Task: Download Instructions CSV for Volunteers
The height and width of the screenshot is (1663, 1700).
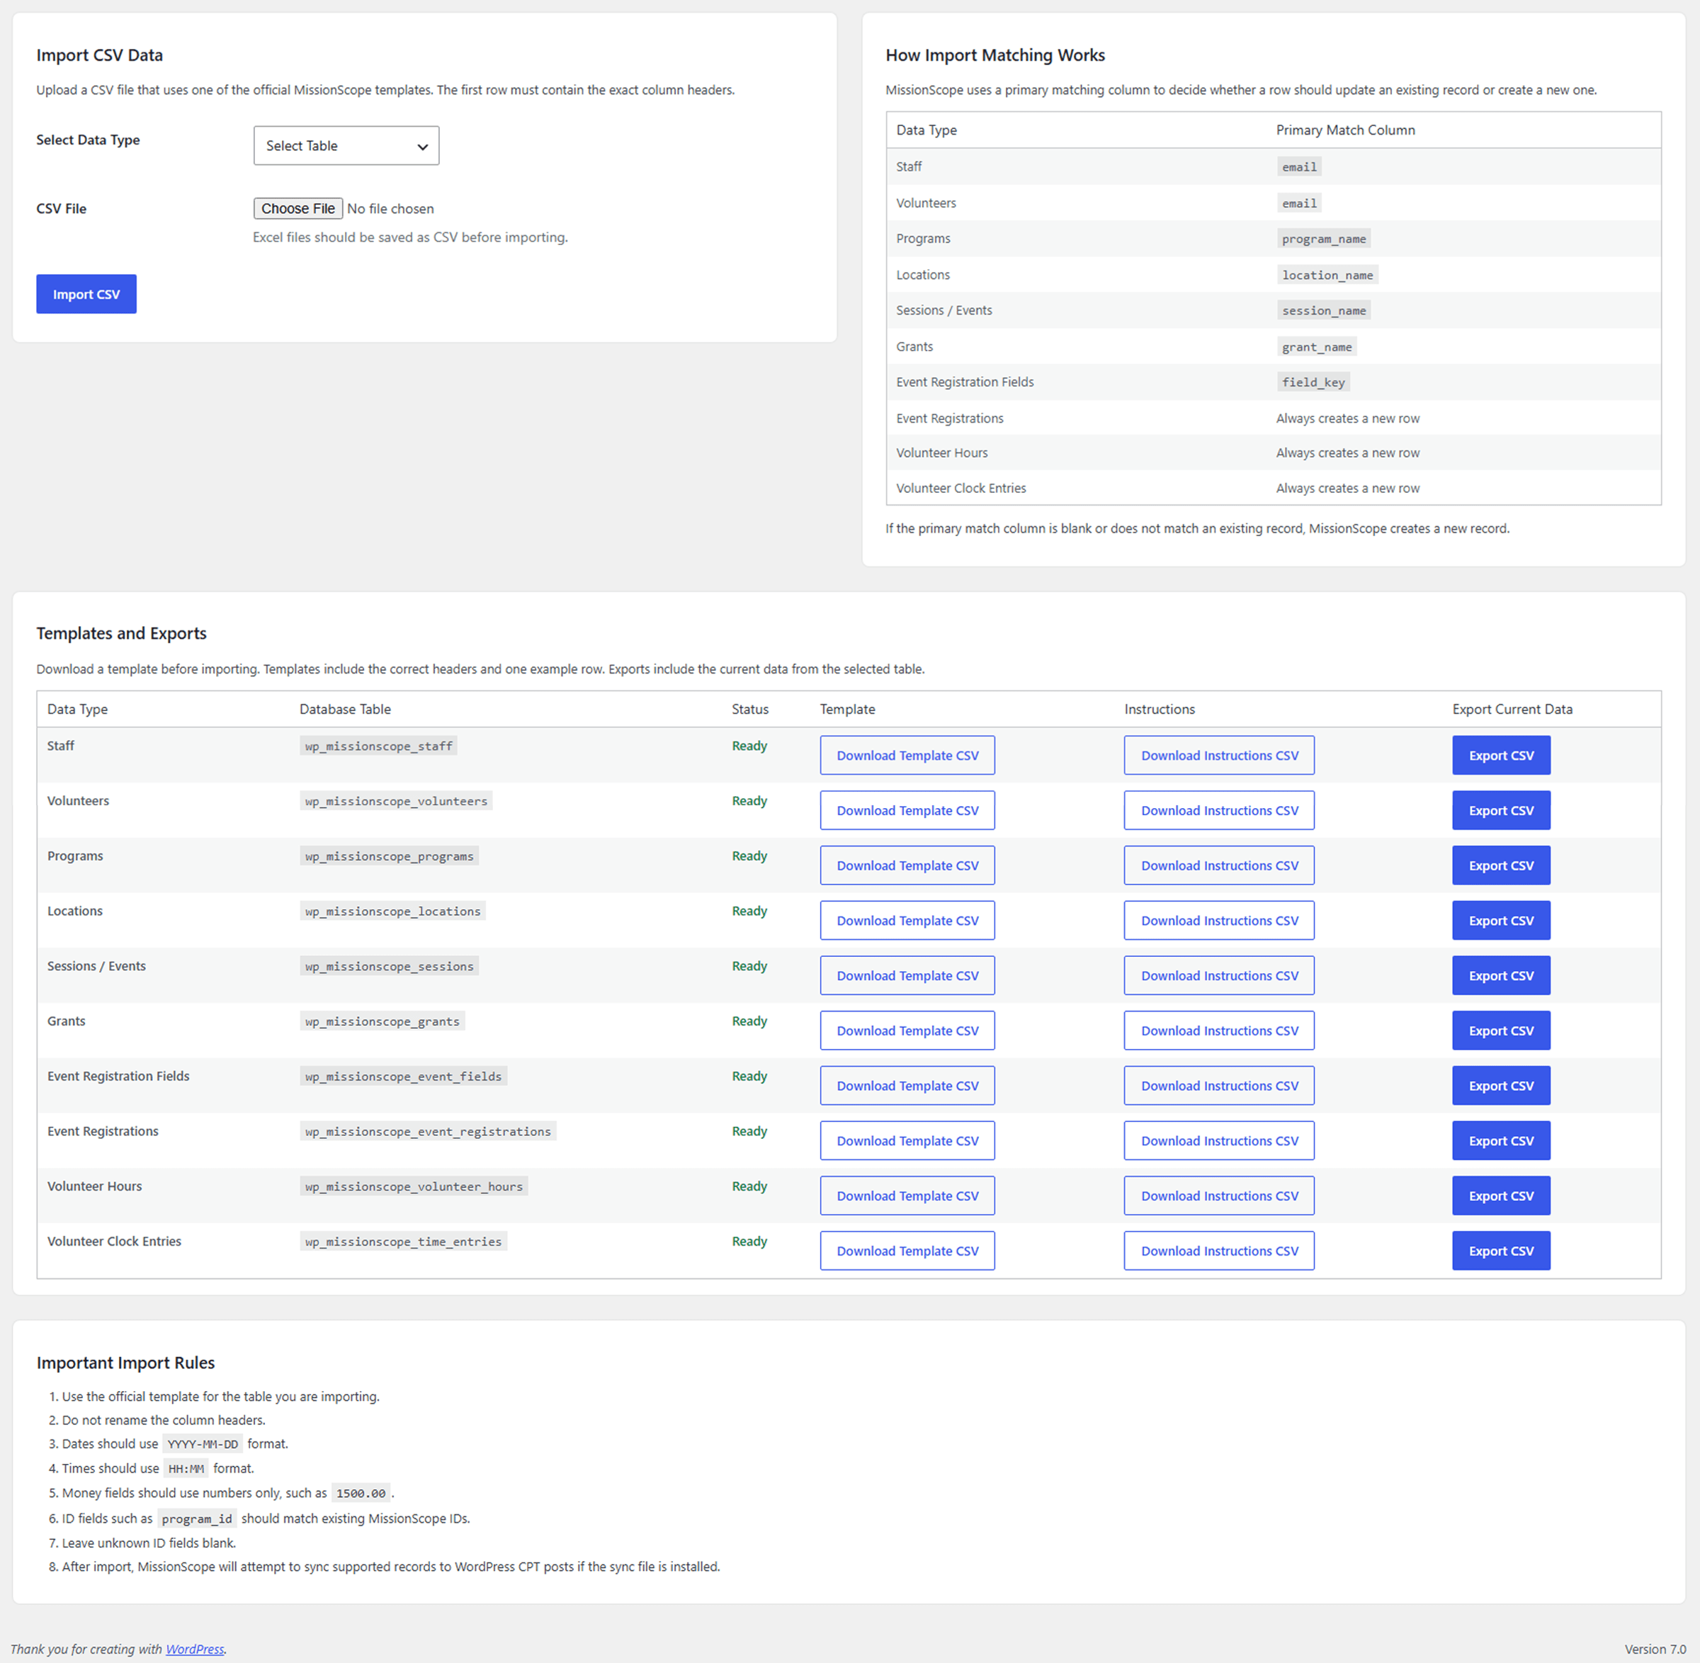Action: [x=1218, y=810]
